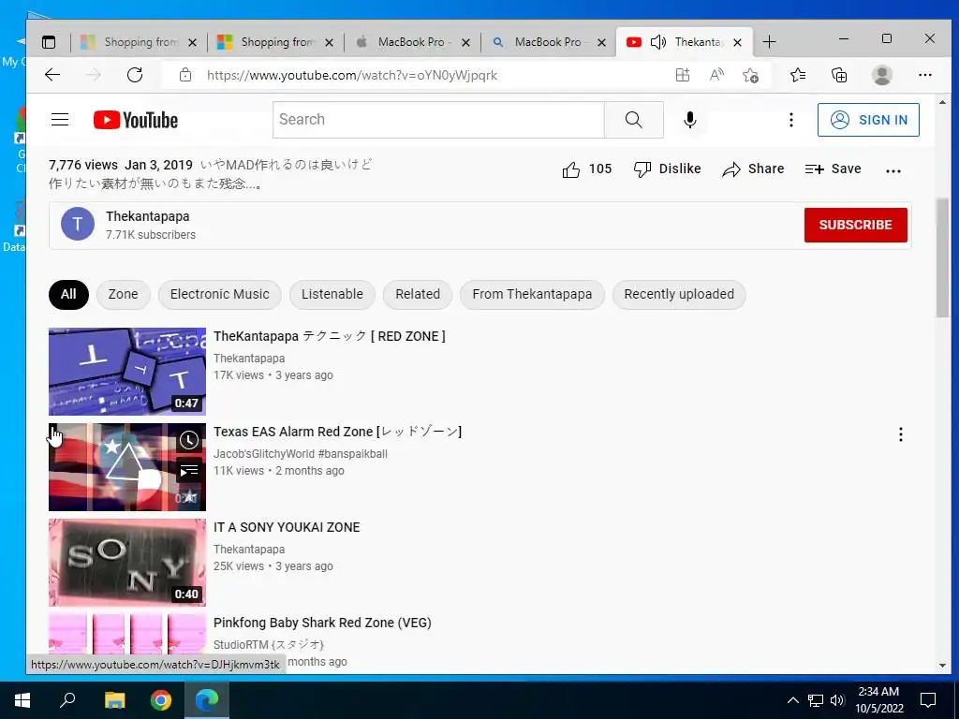Click the SIGN IN button
Viewport: 959px width, 719px height.
868,120
